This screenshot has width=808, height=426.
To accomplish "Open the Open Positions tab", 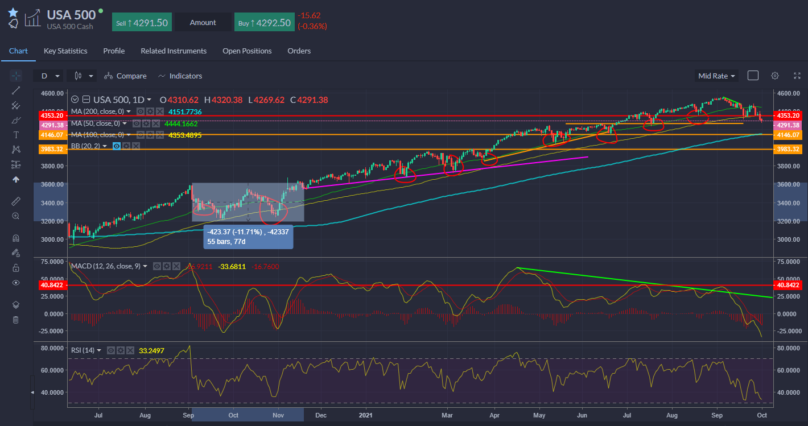I will [247, 51].
